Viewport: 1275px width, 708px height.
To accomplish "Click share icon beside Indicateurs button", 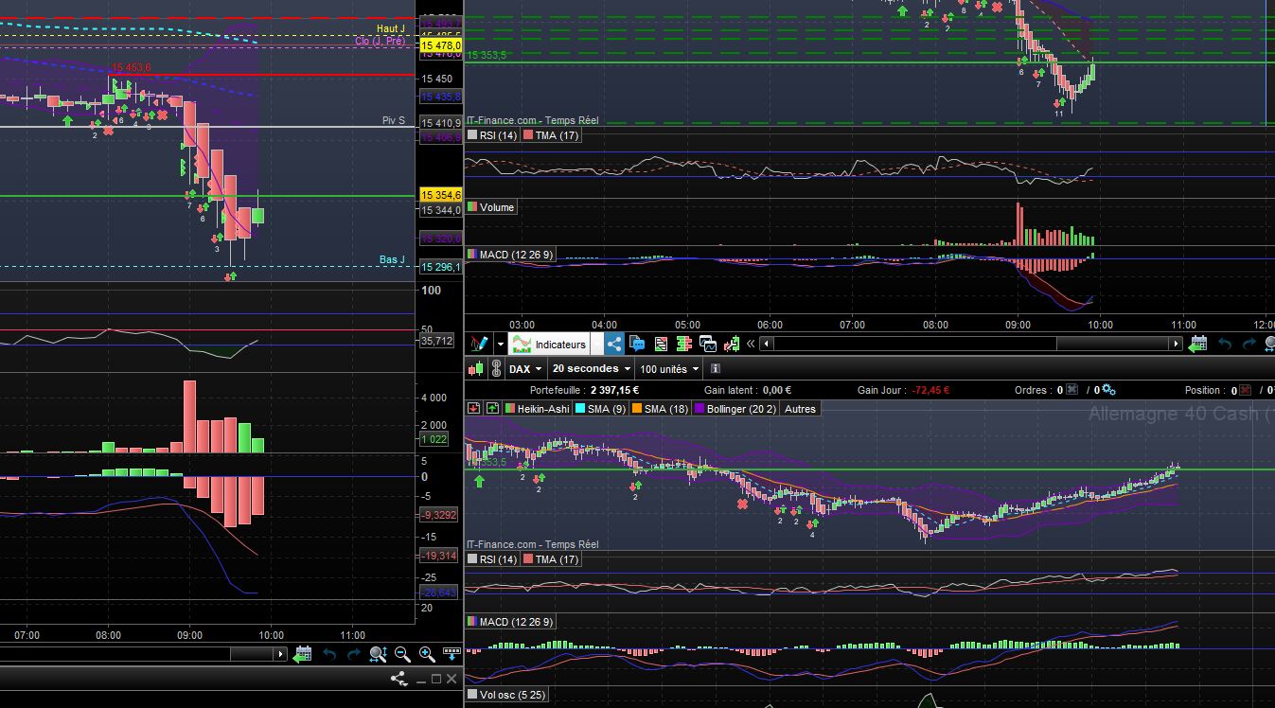I will pos(614,344).
